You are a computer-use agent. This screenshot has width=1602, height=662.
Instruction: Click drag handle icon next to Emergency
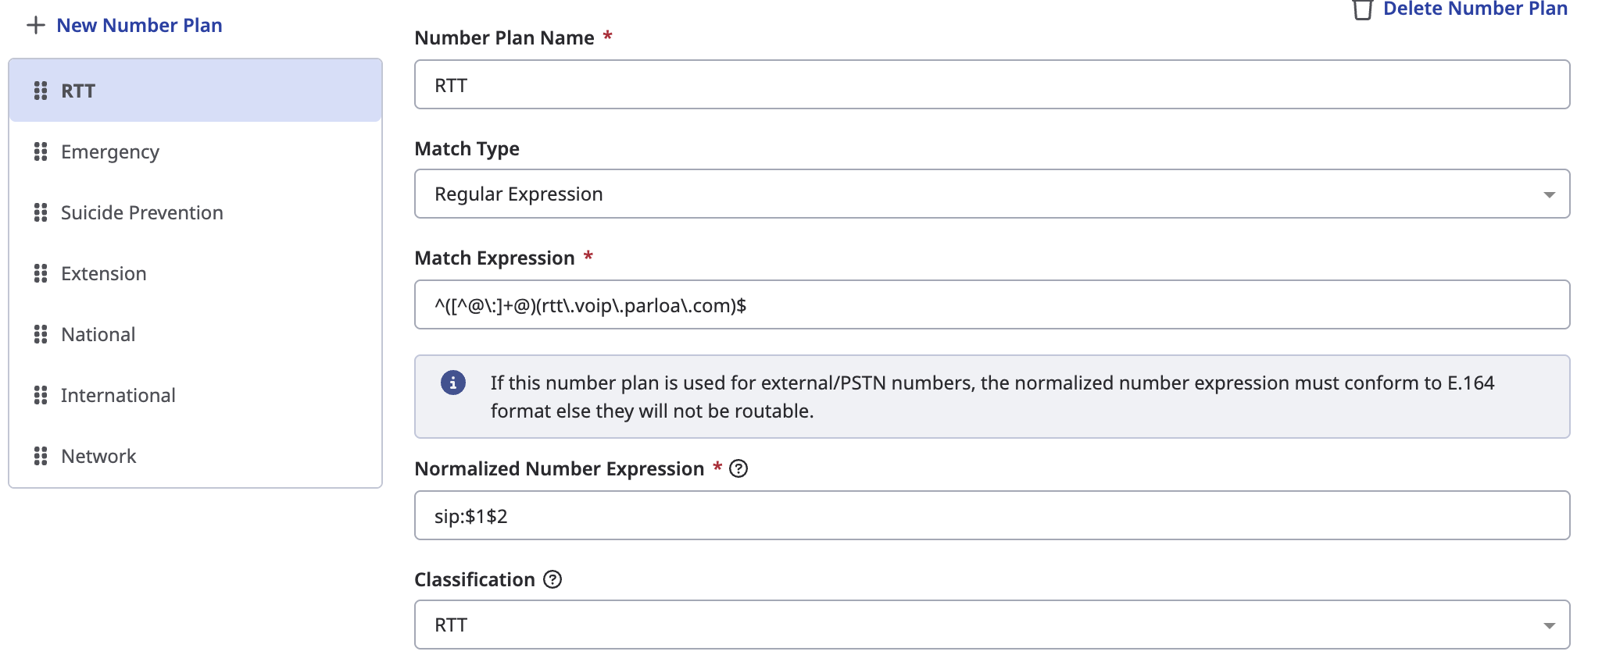[x=41, y=151]
